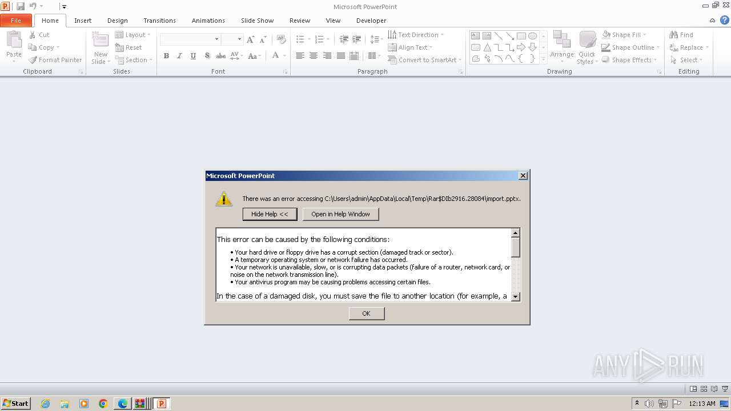Select the Rectangle shape
Screen dimensions: 731x411
[521, 35]
